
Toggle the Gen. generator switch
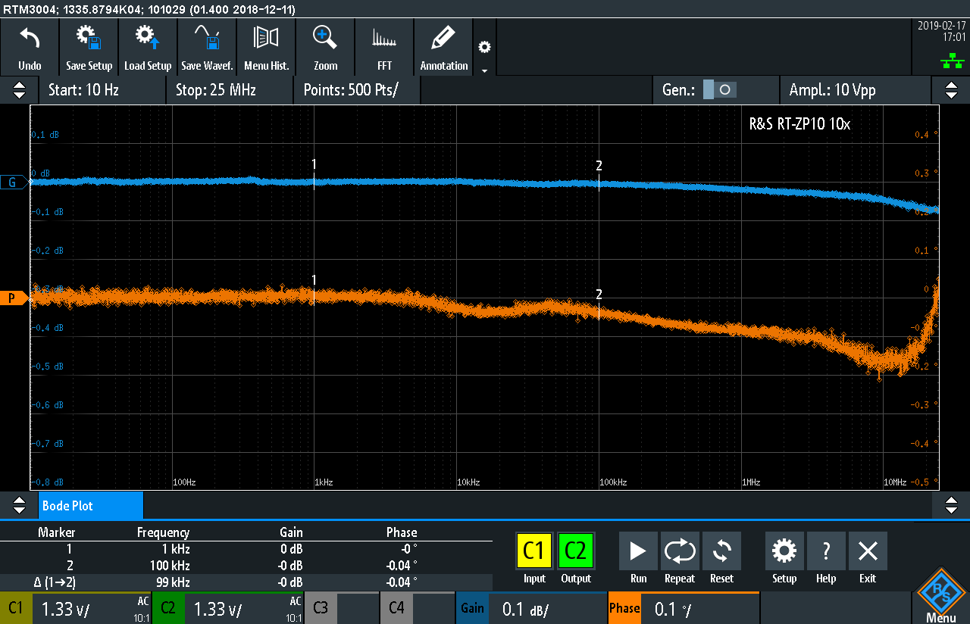[718, 90]
